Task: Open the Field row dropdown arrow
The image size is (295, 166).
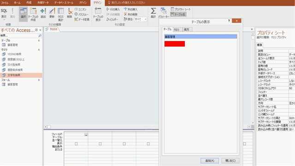Action: click(x=86, y=135)
